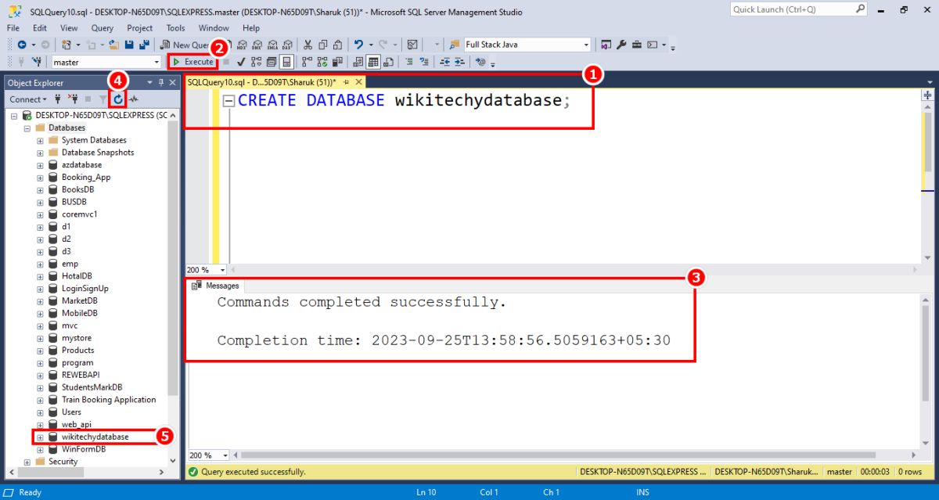
Task: Open the Connect dropdown in Object Explorer
Action: click(28, 99)
